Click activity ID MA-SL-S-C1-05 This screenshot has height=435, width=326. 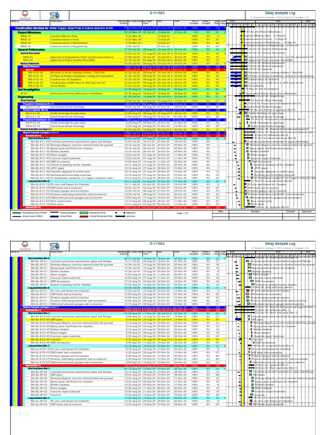[40, 141]
